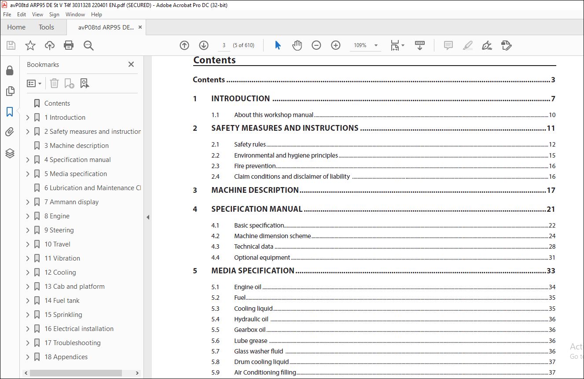
Task: Close the avP08td ARP95 document tab
Action: point(140,27)
